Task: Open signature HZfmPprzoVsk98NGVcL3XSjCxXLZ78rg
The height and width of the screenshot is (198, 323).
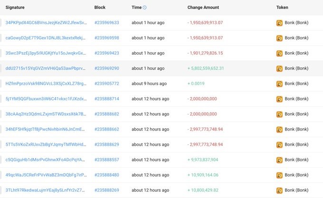Action: [46, 84]
